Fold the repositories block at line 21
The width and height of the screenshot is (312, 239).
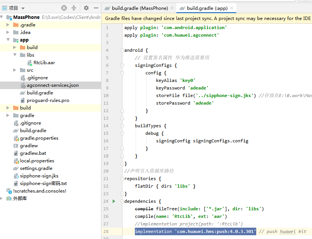pos(122,179)
